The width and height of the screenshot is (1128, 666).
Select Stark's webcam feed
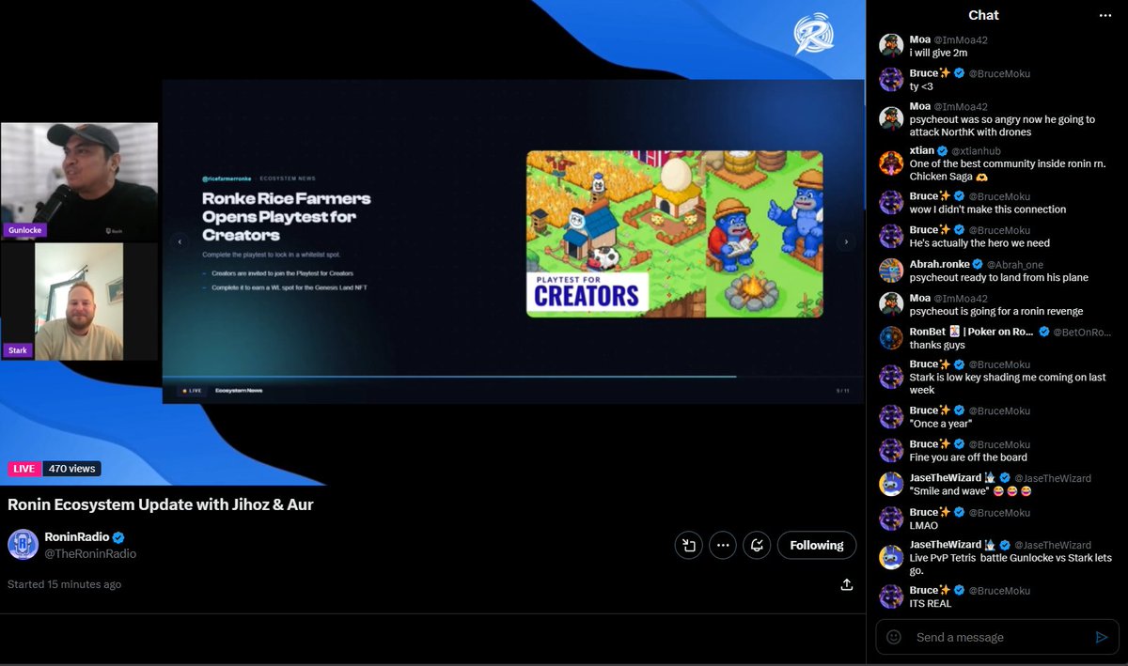coord(79,301)
